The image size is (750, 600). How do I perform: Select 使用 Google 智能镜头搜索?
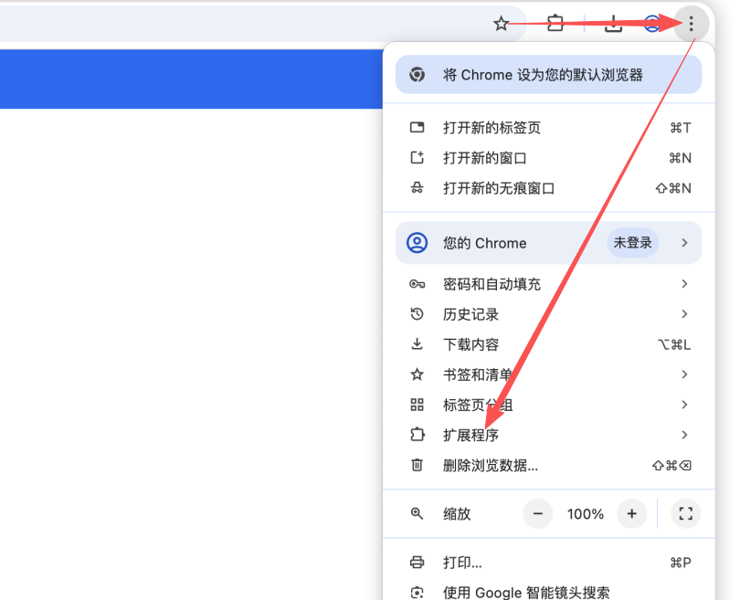tap(549, 593)
